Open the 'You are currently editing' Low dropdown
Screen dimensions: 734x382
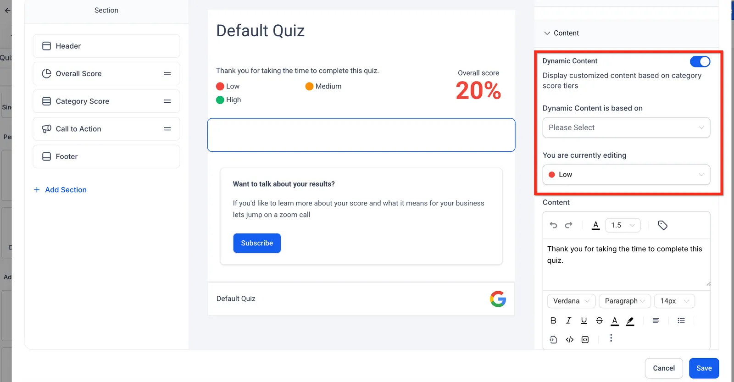[x=626, y=175]
